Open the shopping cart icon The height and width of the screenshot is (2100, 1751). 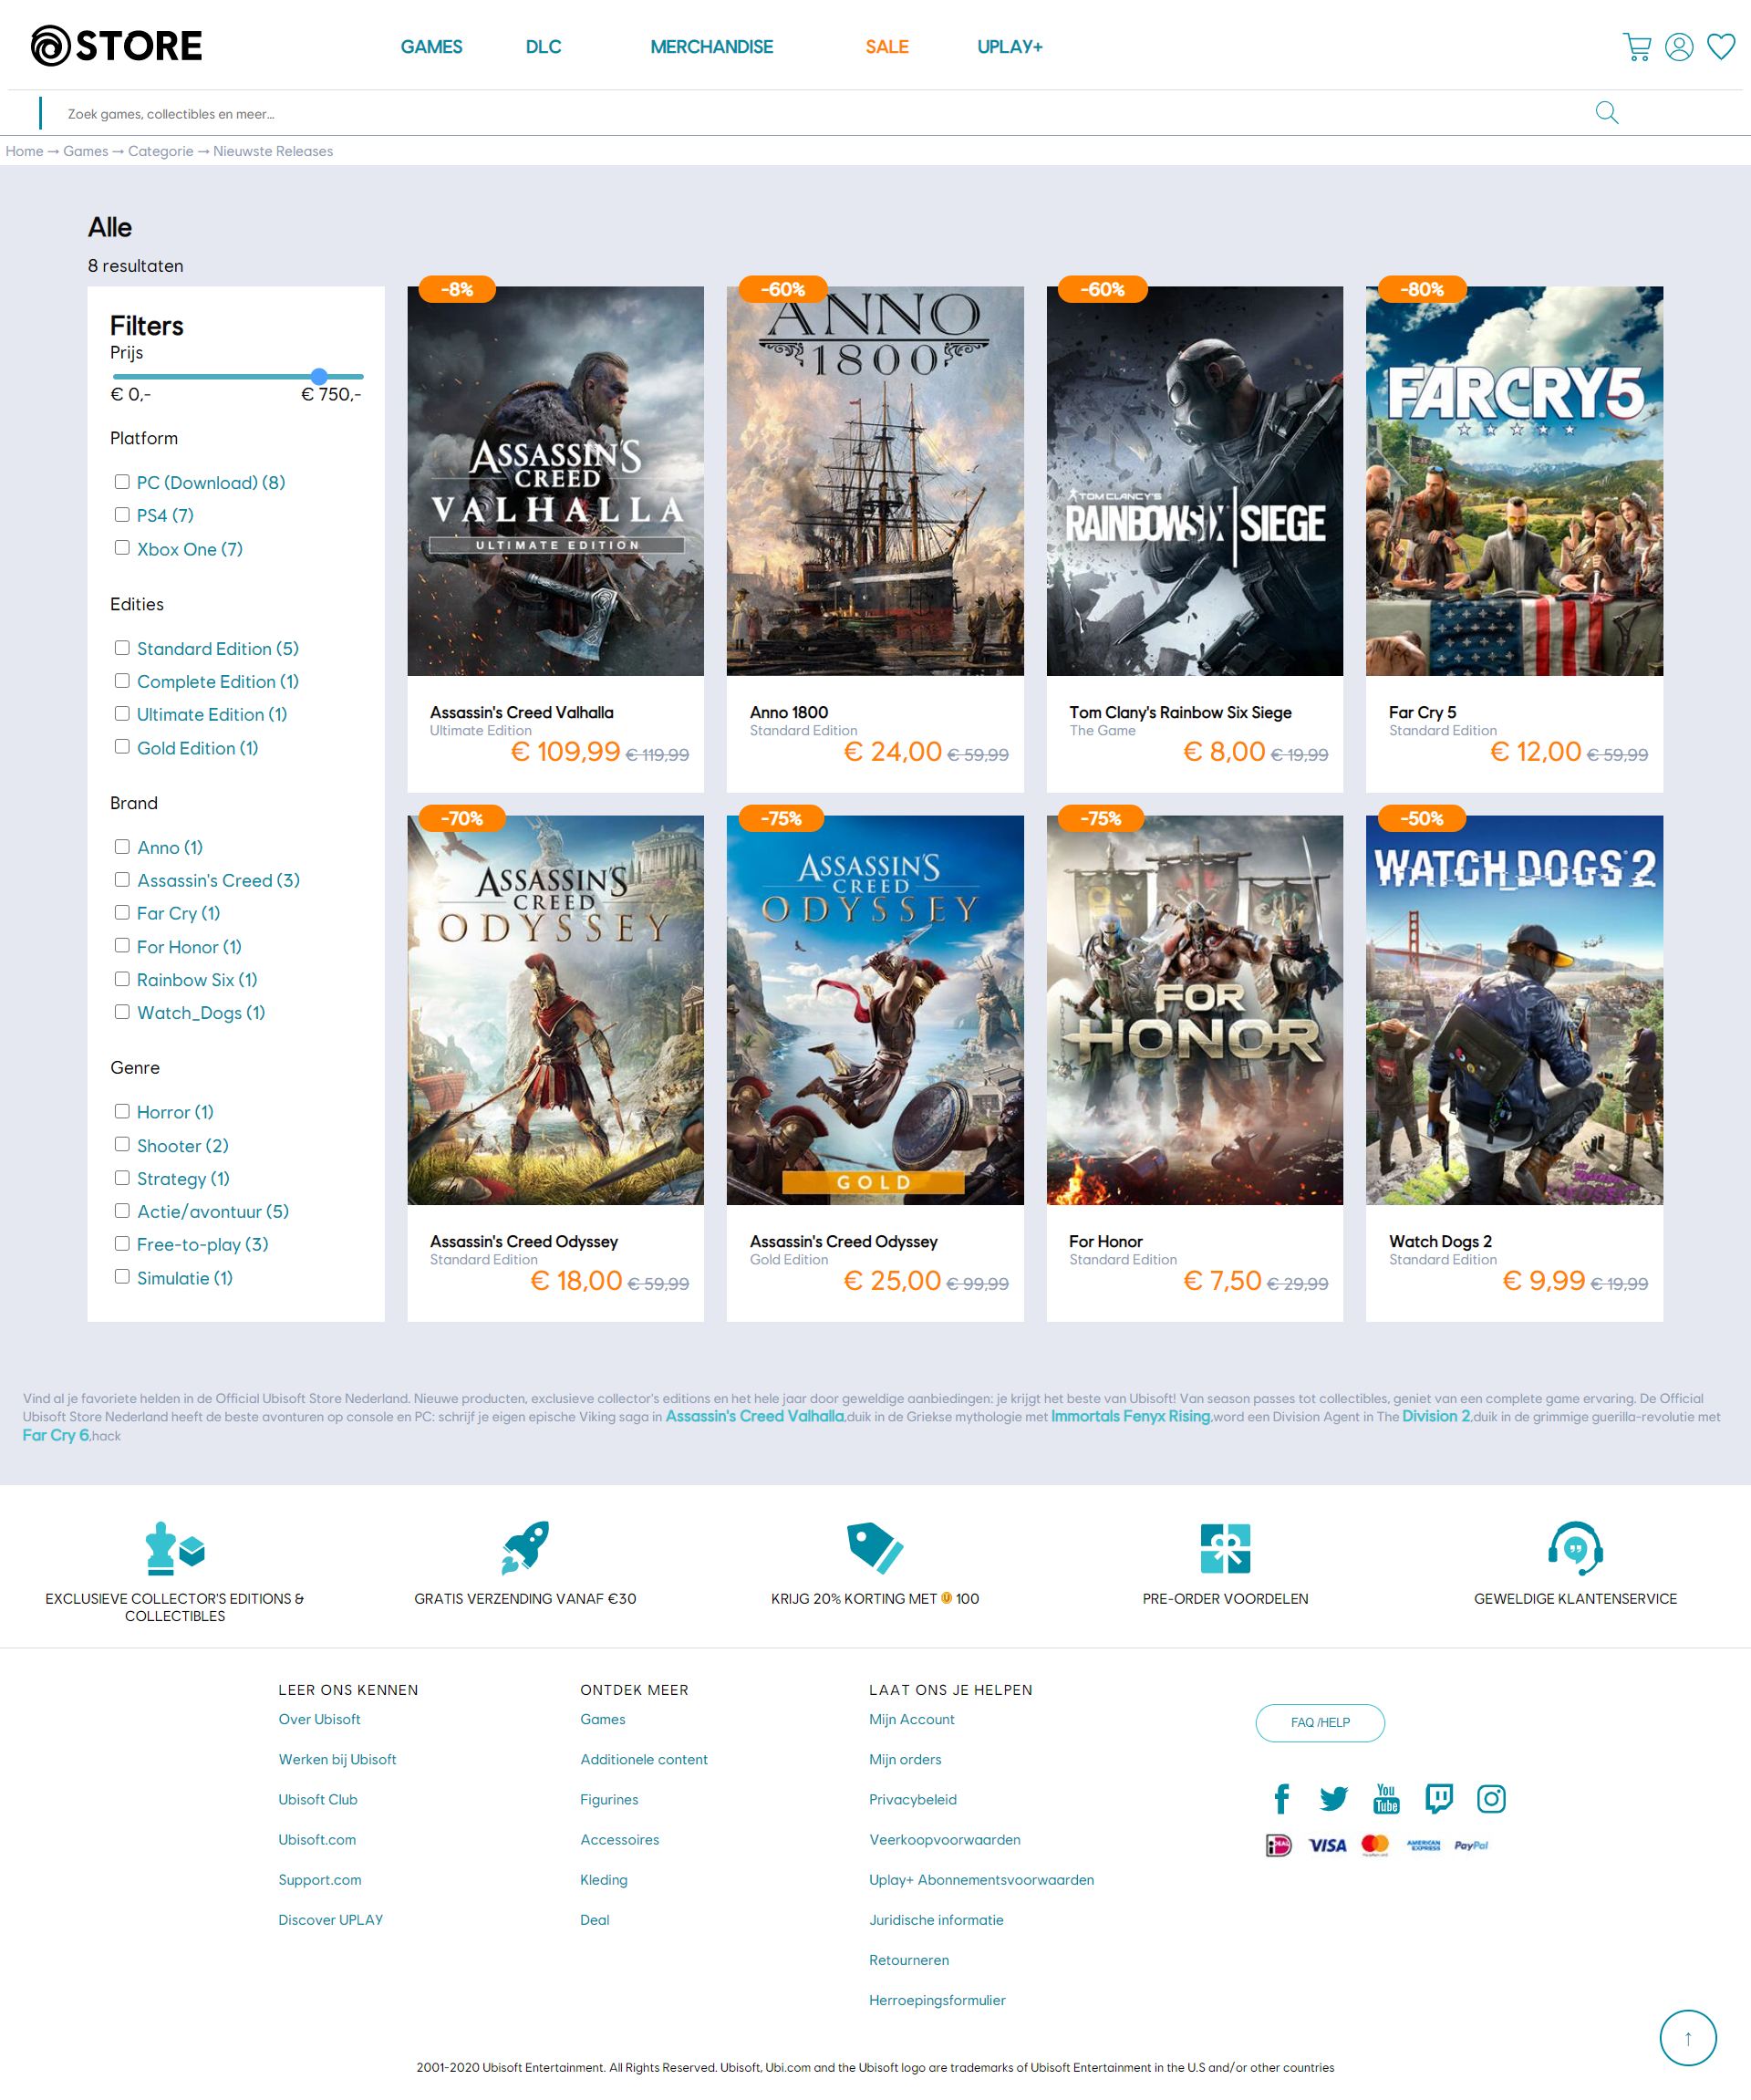pos(1636,47)
